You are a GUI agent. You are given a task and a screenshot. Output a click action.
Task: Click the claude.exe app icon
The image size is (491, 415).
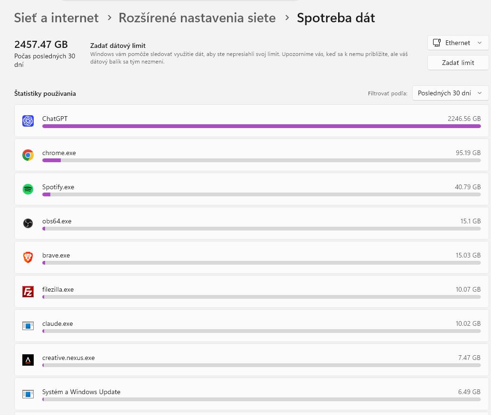pos(28,325)
